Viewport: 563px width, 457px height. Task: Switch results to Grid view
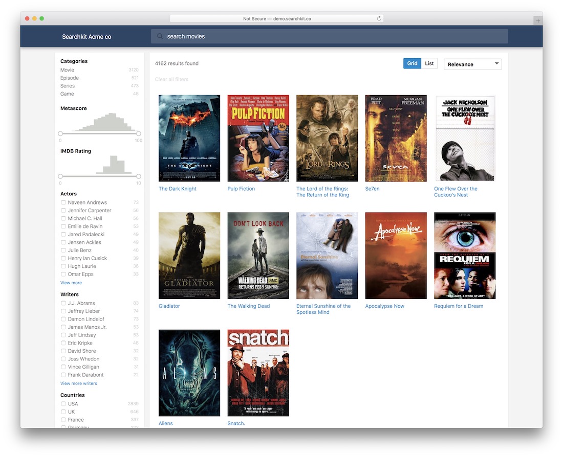pos(412,63)
